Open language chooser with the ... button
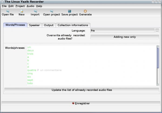This screenshot has height=113, width=162. coord(157,31)
